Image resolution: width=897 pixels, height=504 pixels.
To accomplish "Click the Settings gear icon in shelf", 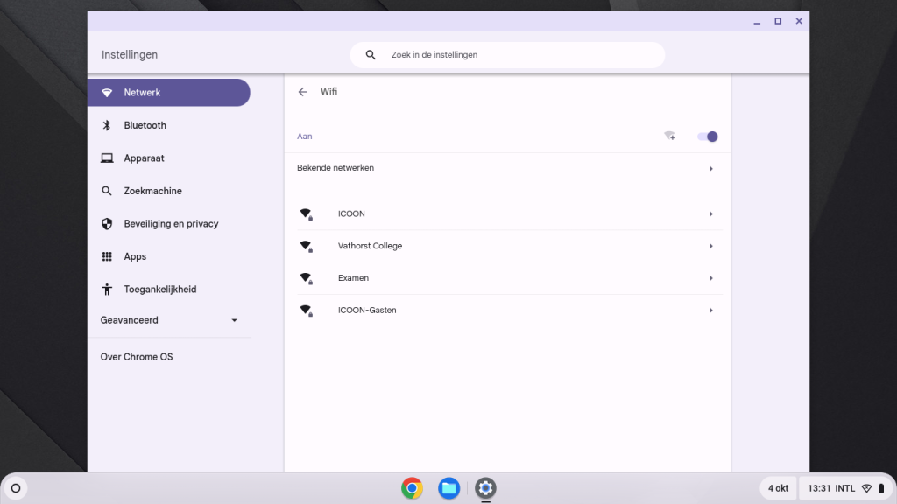I will [485, 488].
